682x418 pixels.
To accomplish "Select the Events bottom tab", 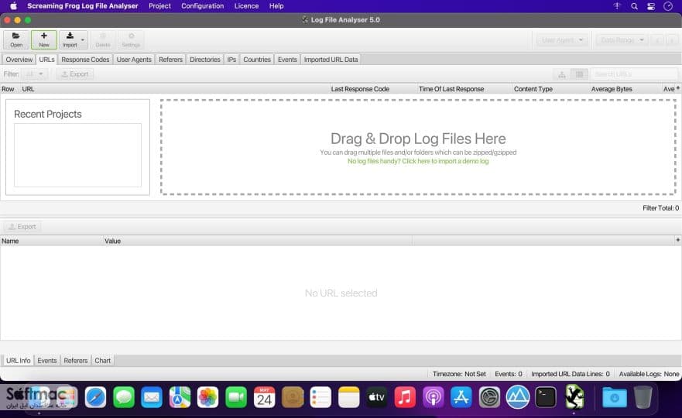I will tap(47, 361).
